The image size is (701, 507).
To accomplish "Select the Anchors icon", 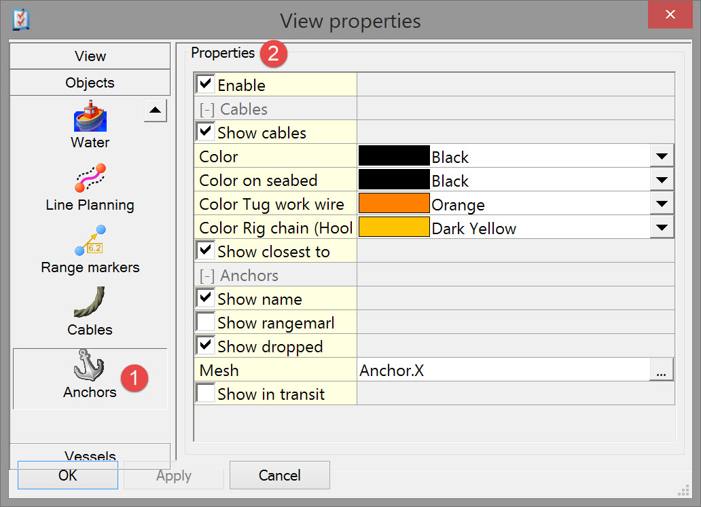I will tap(90, 368).
